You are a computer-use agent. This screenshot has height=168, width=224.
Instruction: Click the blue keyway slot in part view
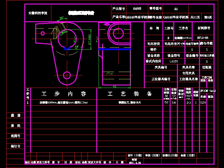click(x=67, y=48)
